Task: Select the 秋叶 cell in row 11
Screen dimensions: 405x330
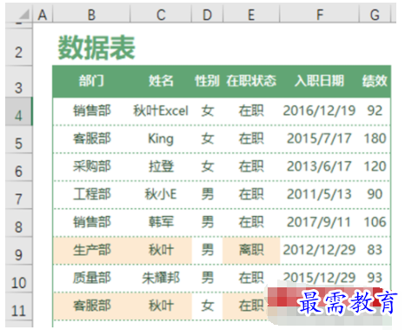Action: tap(161, 306)
